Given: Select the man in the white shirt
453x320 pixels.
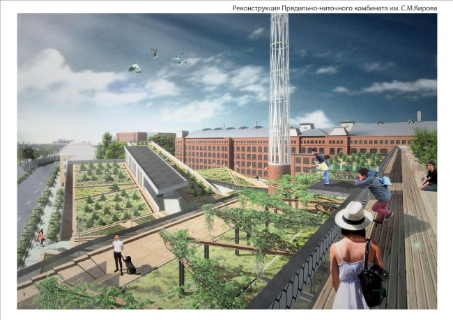Looking at the screenshot, I should [118, 252].
